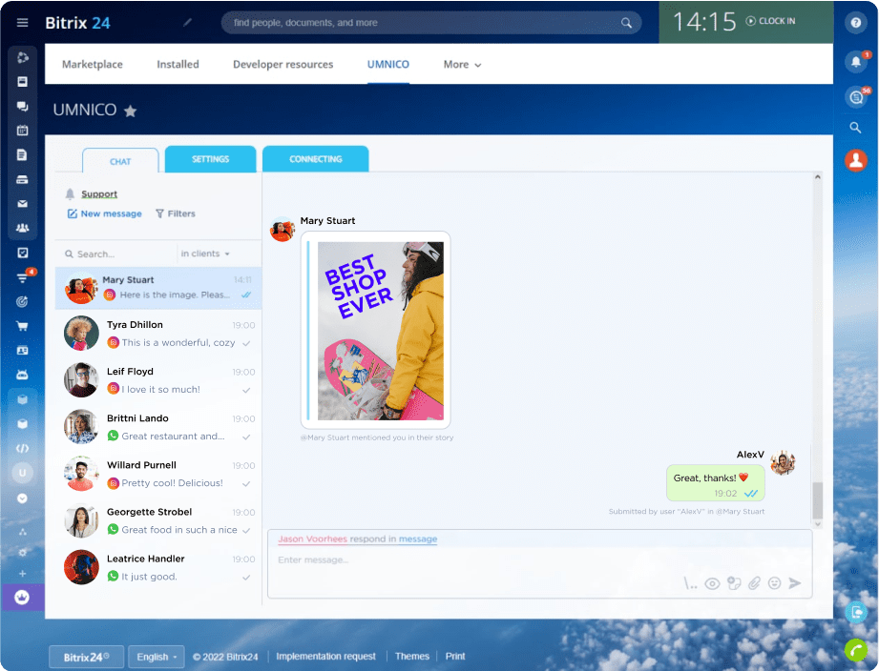This screenshot has height=671, width=879.
Task: Toggle UMNICO as favorite using the star
Action: point(131,111)
